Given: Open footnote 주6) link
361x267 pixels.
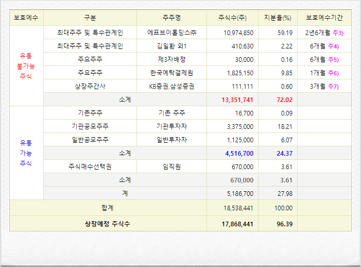Looking at the screenshot, I should (x=333, y=73).
